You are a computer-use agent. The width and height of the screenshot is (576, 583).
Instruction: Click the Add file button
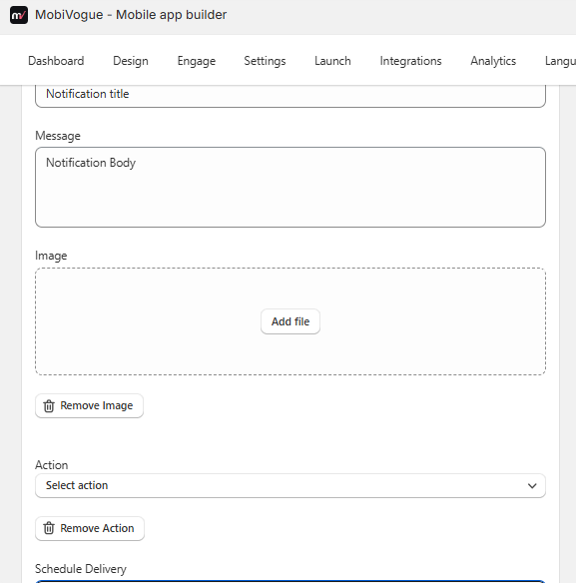(x=290, y=321)
